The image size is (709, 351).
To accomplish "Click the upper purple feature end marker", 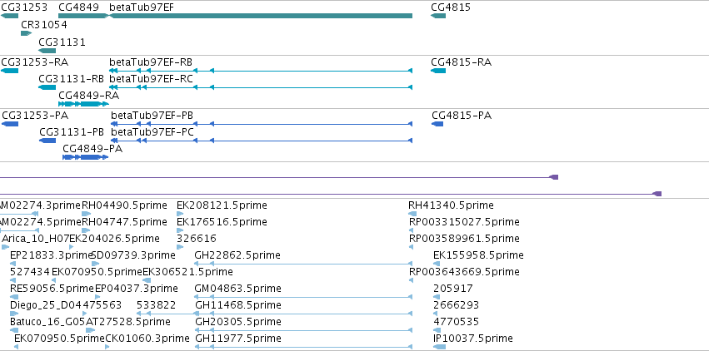I will [x=554, y=177].
